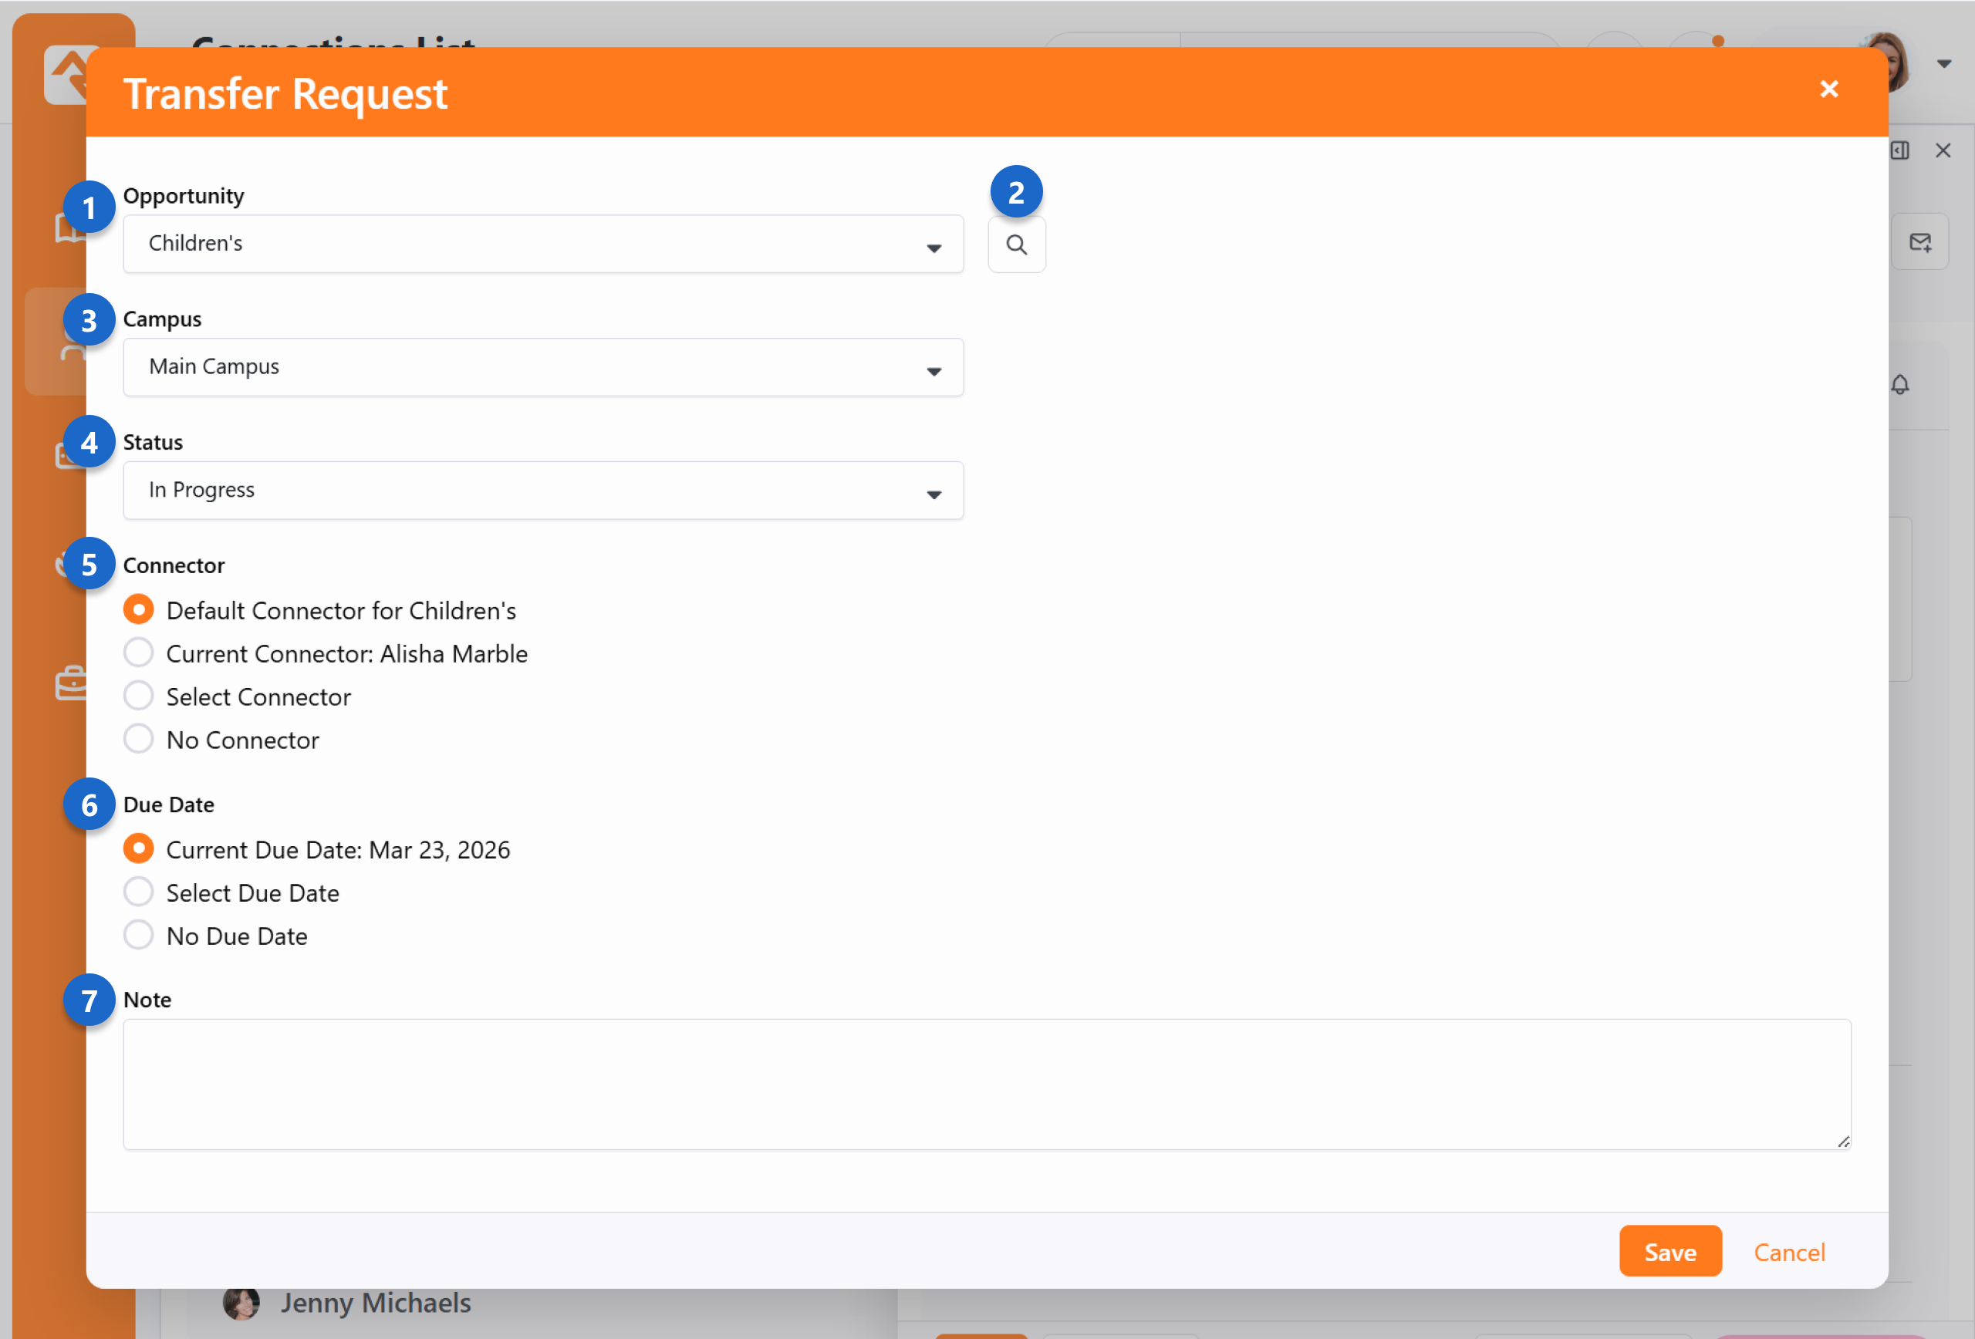Image resolution: width=1975 pixels, height=1339 pixels.
Task: Click the envelope-plus email icon
Action: click(x=1919, y=242)
